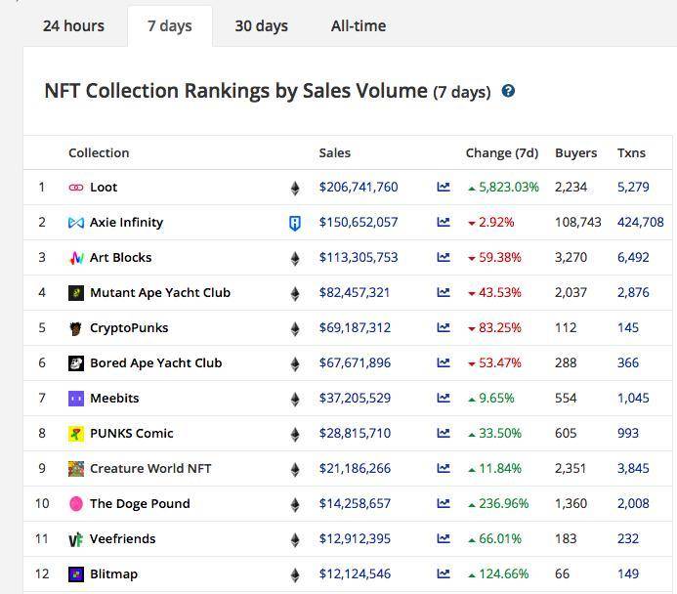
Task: Select the 30 days tab
Action: click(261, 25)
